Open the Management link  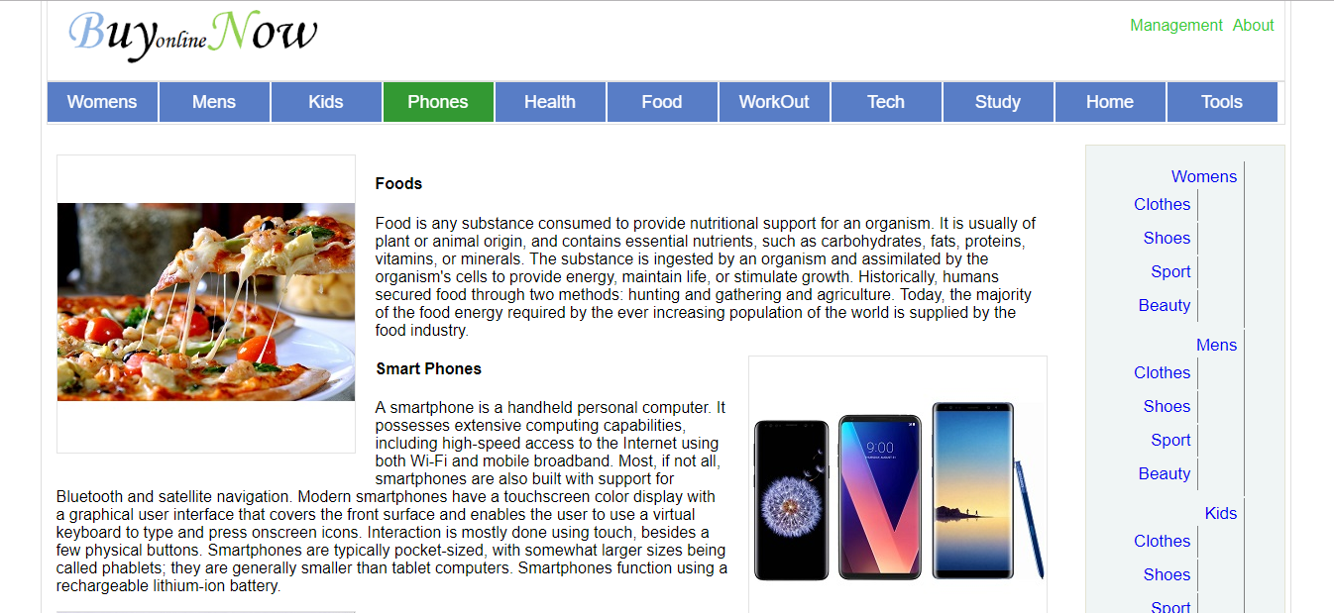(1176, 26)
